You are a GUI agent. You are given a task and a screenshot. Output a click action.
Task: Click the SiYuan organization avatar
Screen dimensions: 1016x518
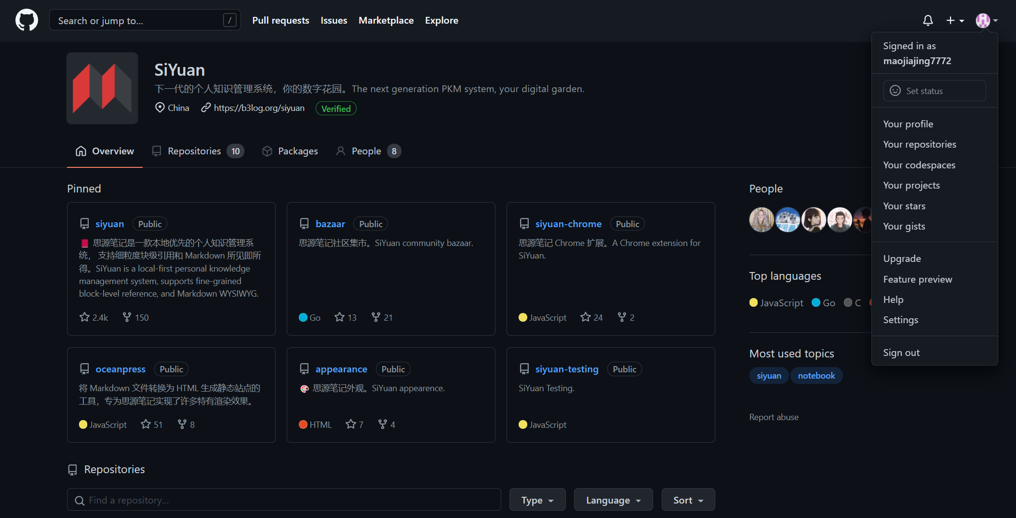pos(102,88)
